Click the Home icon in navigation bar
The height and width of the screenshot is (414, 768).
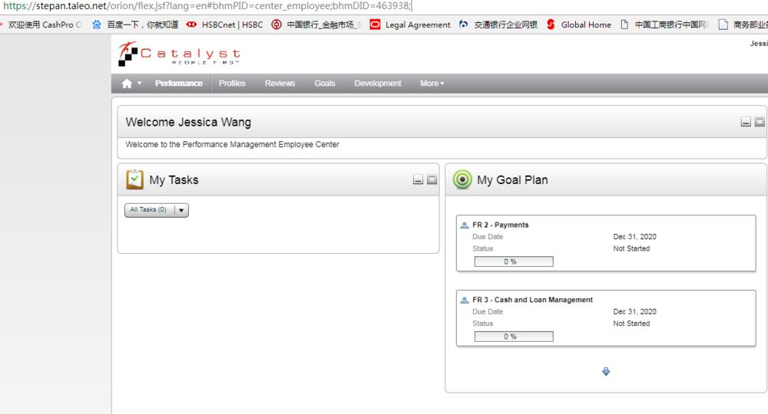tap(127, 84)
